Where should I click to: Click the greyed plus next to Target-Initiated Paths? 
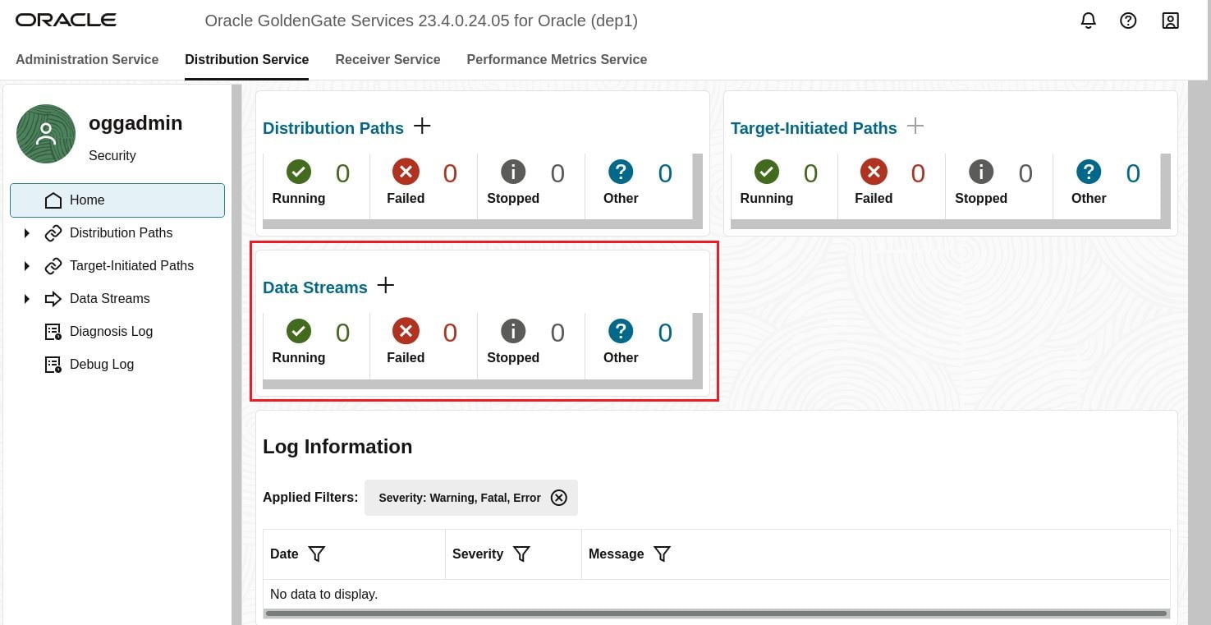pos(915,126)
